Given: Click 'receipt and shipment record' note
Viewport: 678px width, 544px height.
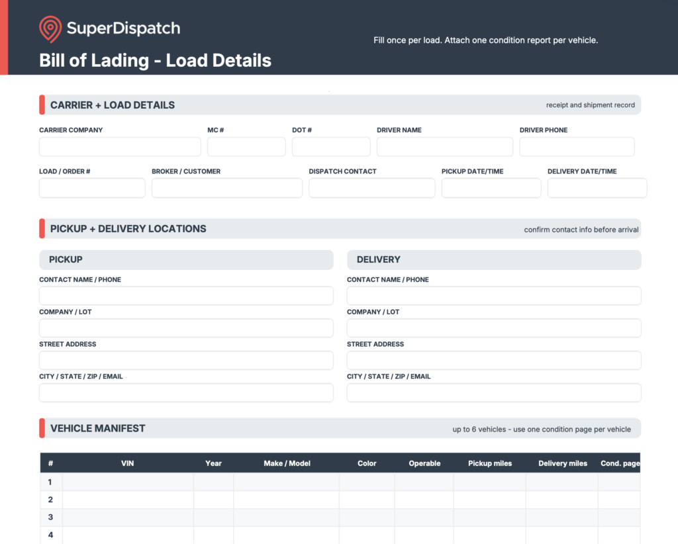Looking at the screenshot, I should pyautogui.click(x=590, y=105).
